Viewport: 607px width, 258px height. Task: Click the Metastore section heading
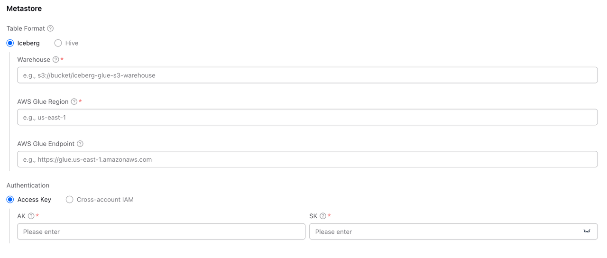pyautogui.click(x=24, y=9)
